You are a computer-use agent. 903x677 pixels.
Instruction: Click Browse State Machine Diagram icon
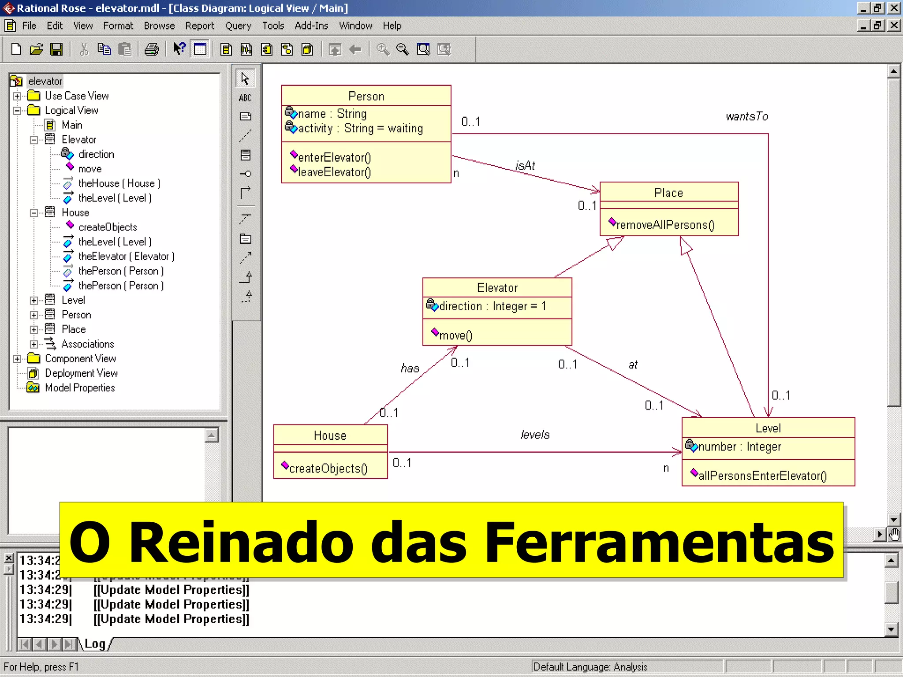click(x=287, y=49)
